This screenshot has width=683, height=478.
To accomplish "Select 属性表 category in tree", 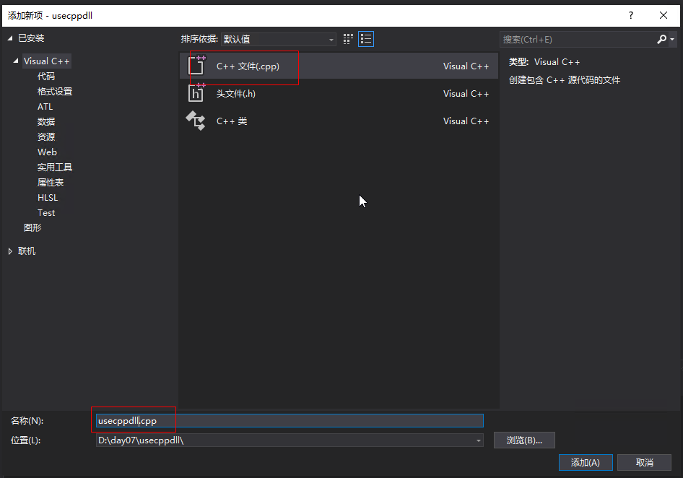I will [x=51, y=183].
